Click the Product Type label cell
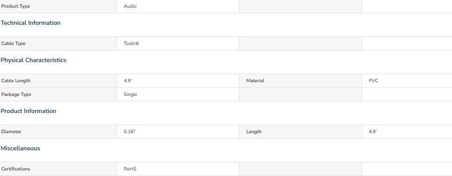The height and width of the screenshot is (176, 452). [58, 6]
